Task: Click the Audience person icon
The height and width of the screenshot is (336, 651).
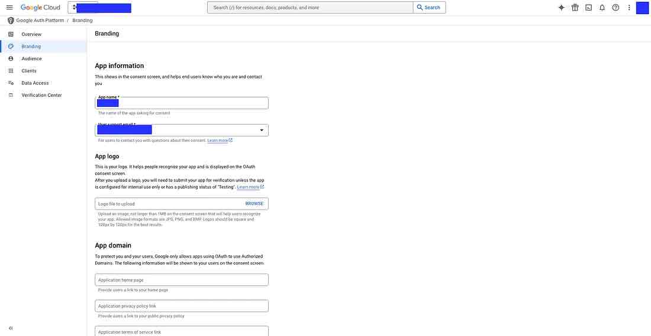Action: click(11, 59)
